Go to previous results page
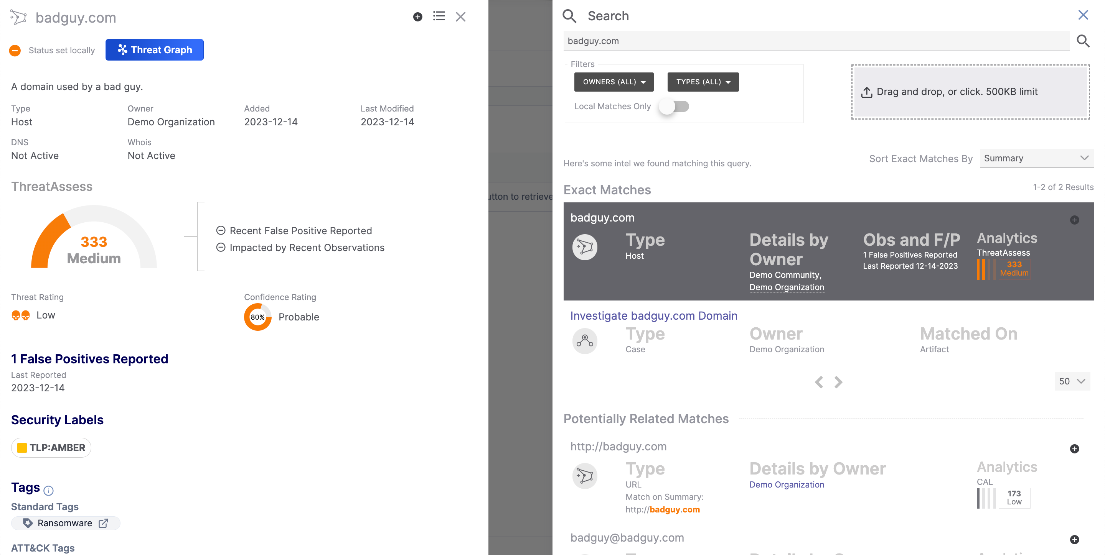Viewport: 1105px width, 555px height. 819,382
